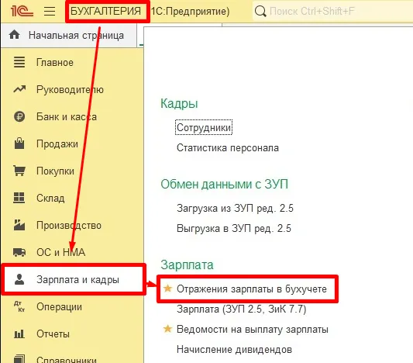Click the Производство factory icon
The image size is (413, 363).
coord(19,225)
